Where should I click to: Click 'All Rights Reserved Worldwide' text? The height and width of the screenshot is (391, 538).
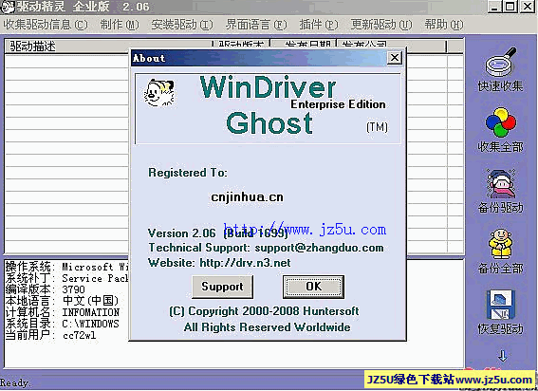(267, 327)
